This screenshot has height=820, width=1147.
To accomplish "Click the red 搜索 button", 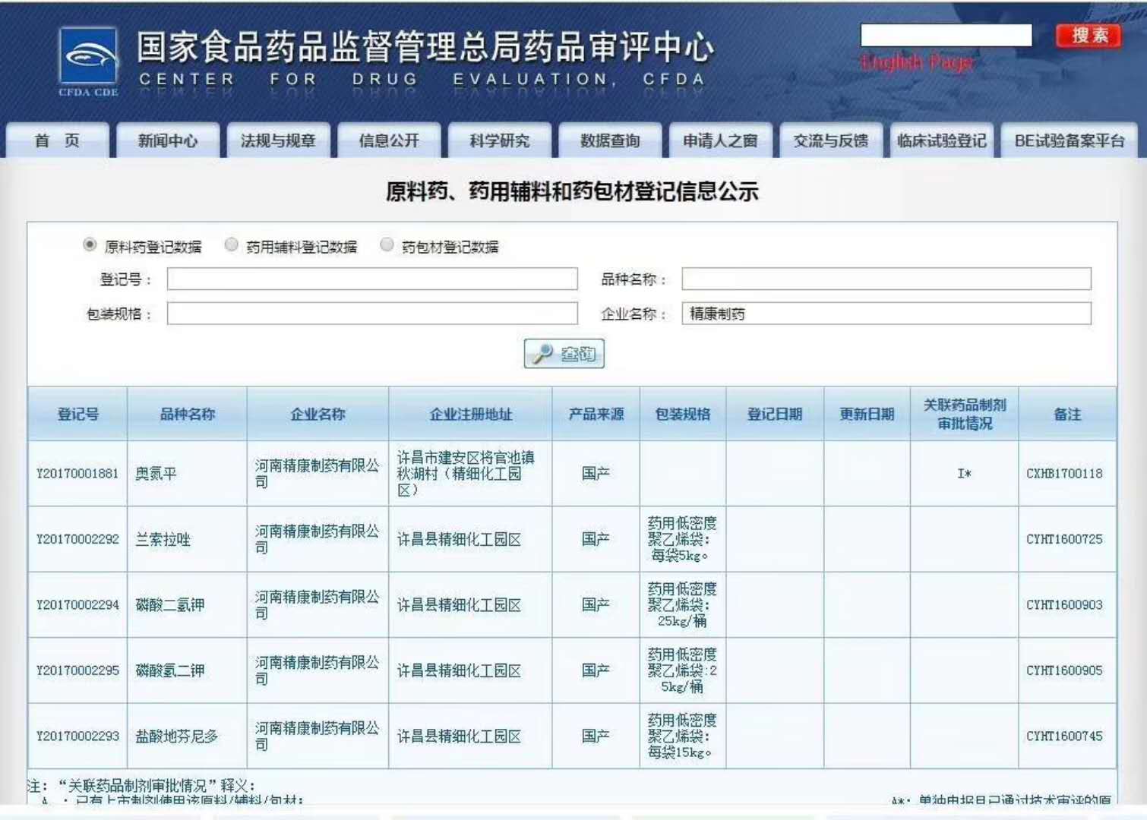I will click(x=1089, y=36).
